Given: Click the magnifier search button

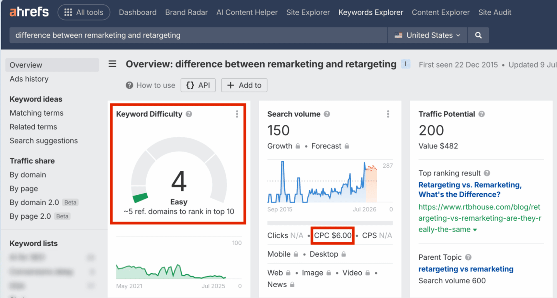Looking at the screenshot, I should click(478, 35).
